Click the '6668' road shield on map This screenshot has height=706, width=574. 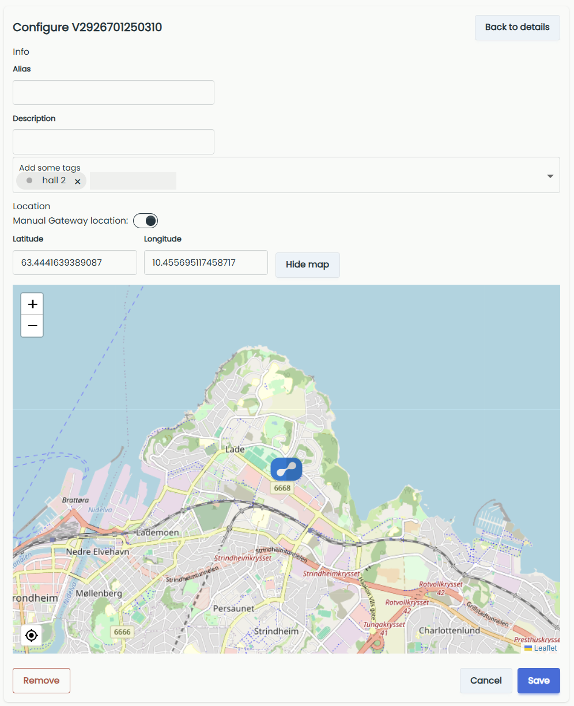point(282,488)
